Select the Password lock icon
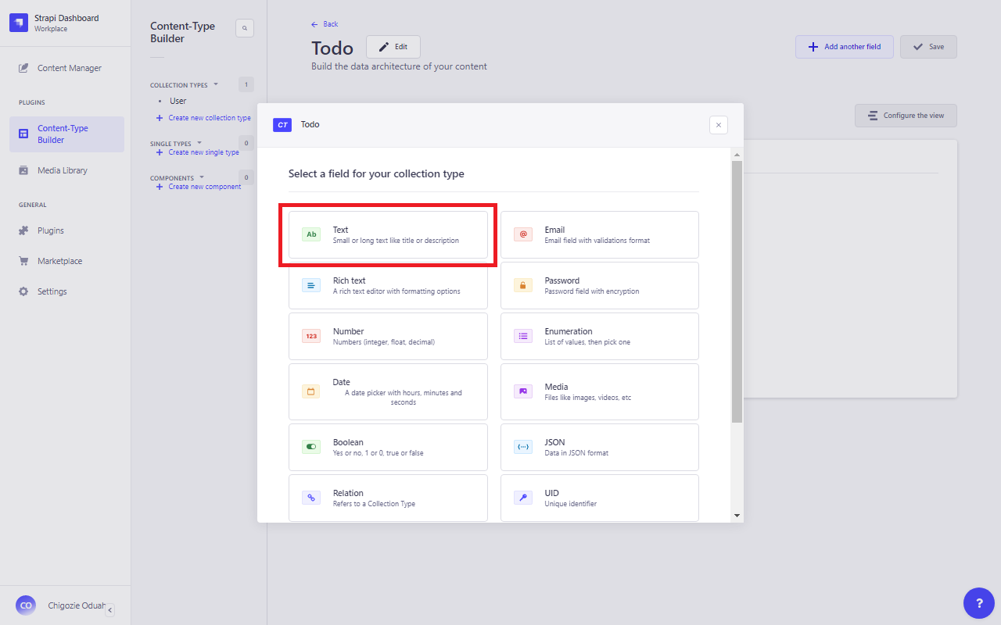Image resolution: width=1001 pixels, height=625 pixels. (523, 285)
